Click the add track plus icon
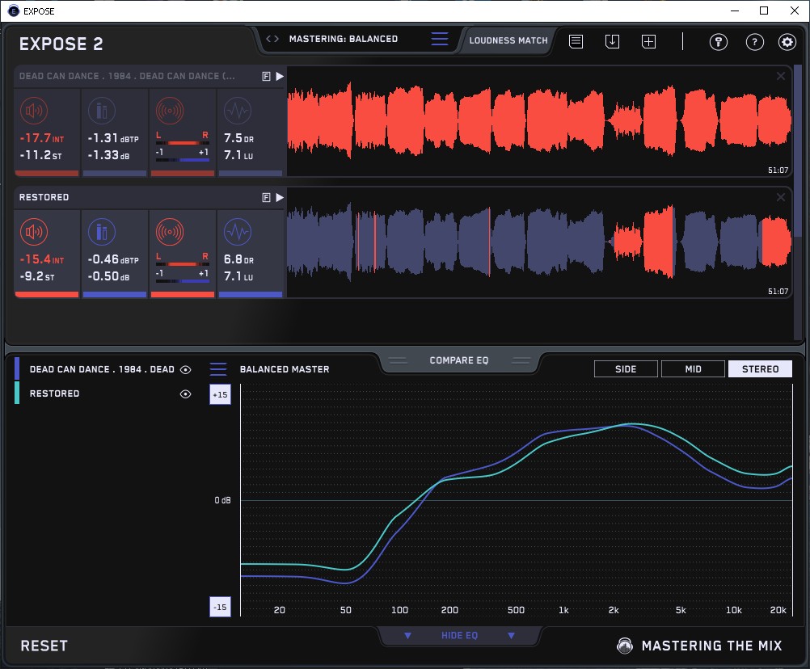 (x=648, y=41)
